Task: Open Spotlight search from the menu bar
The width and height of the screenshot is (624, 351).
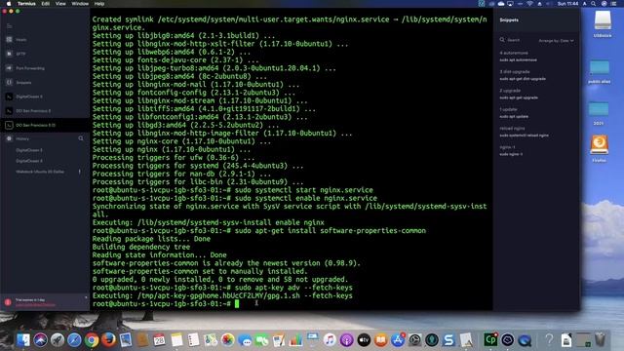Action: [x=594, y=4]
